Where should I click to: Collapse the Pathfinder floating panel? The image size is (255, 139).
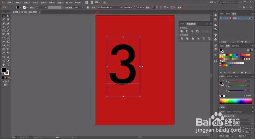pos(207,24)
